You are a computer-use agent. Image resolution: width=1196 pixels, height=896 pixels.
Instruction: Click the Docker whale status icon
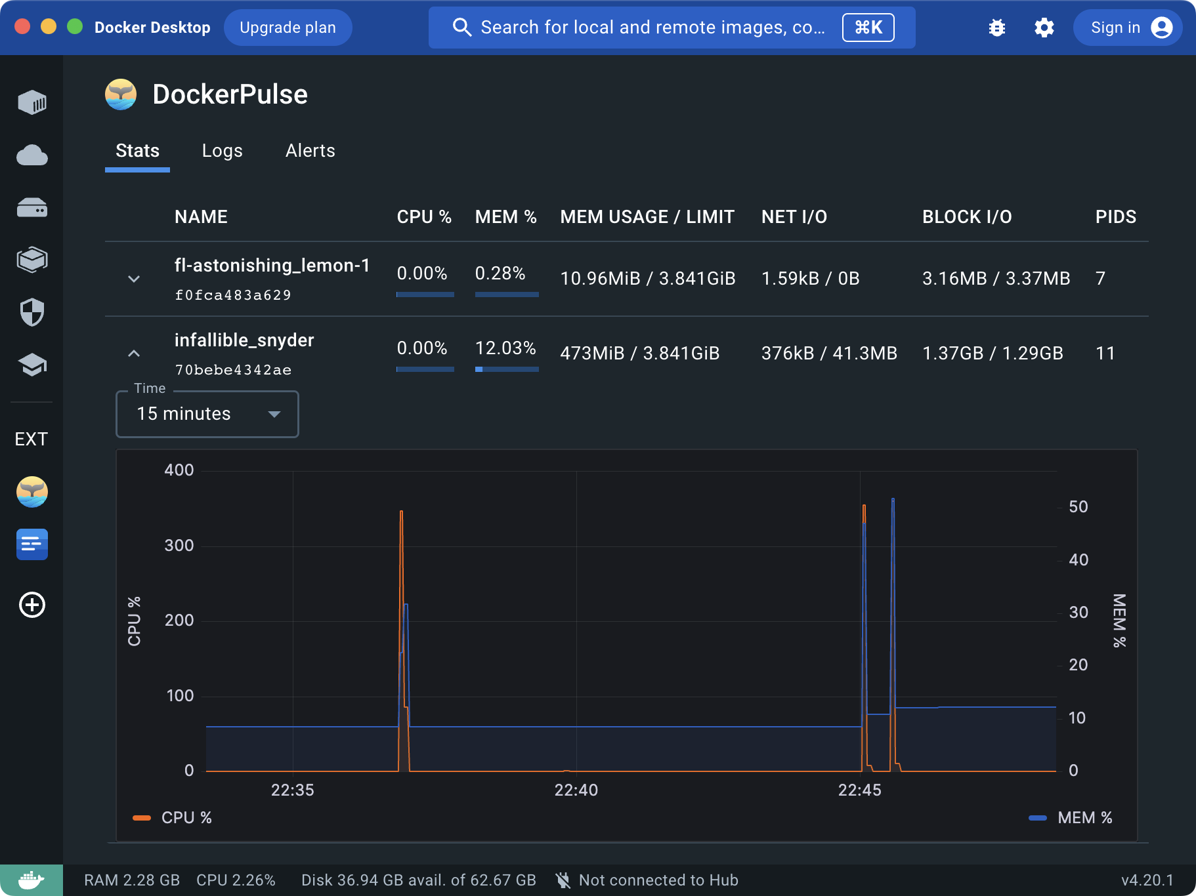point(32,880)
